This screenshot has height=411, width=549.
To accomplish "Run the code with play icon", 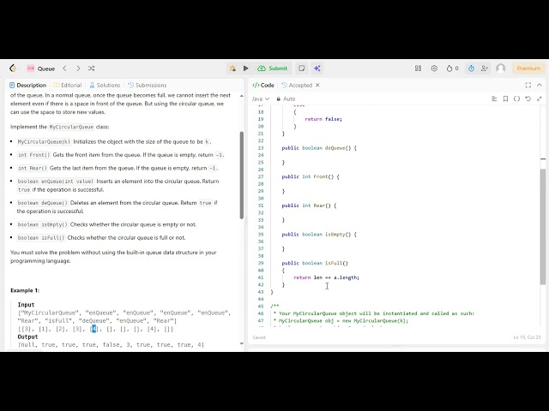I will tap(245, 68).
